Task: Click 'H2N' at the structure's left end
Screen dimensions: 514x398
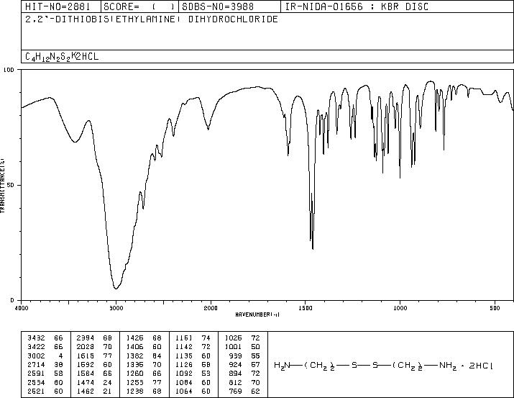Action: 282,366
